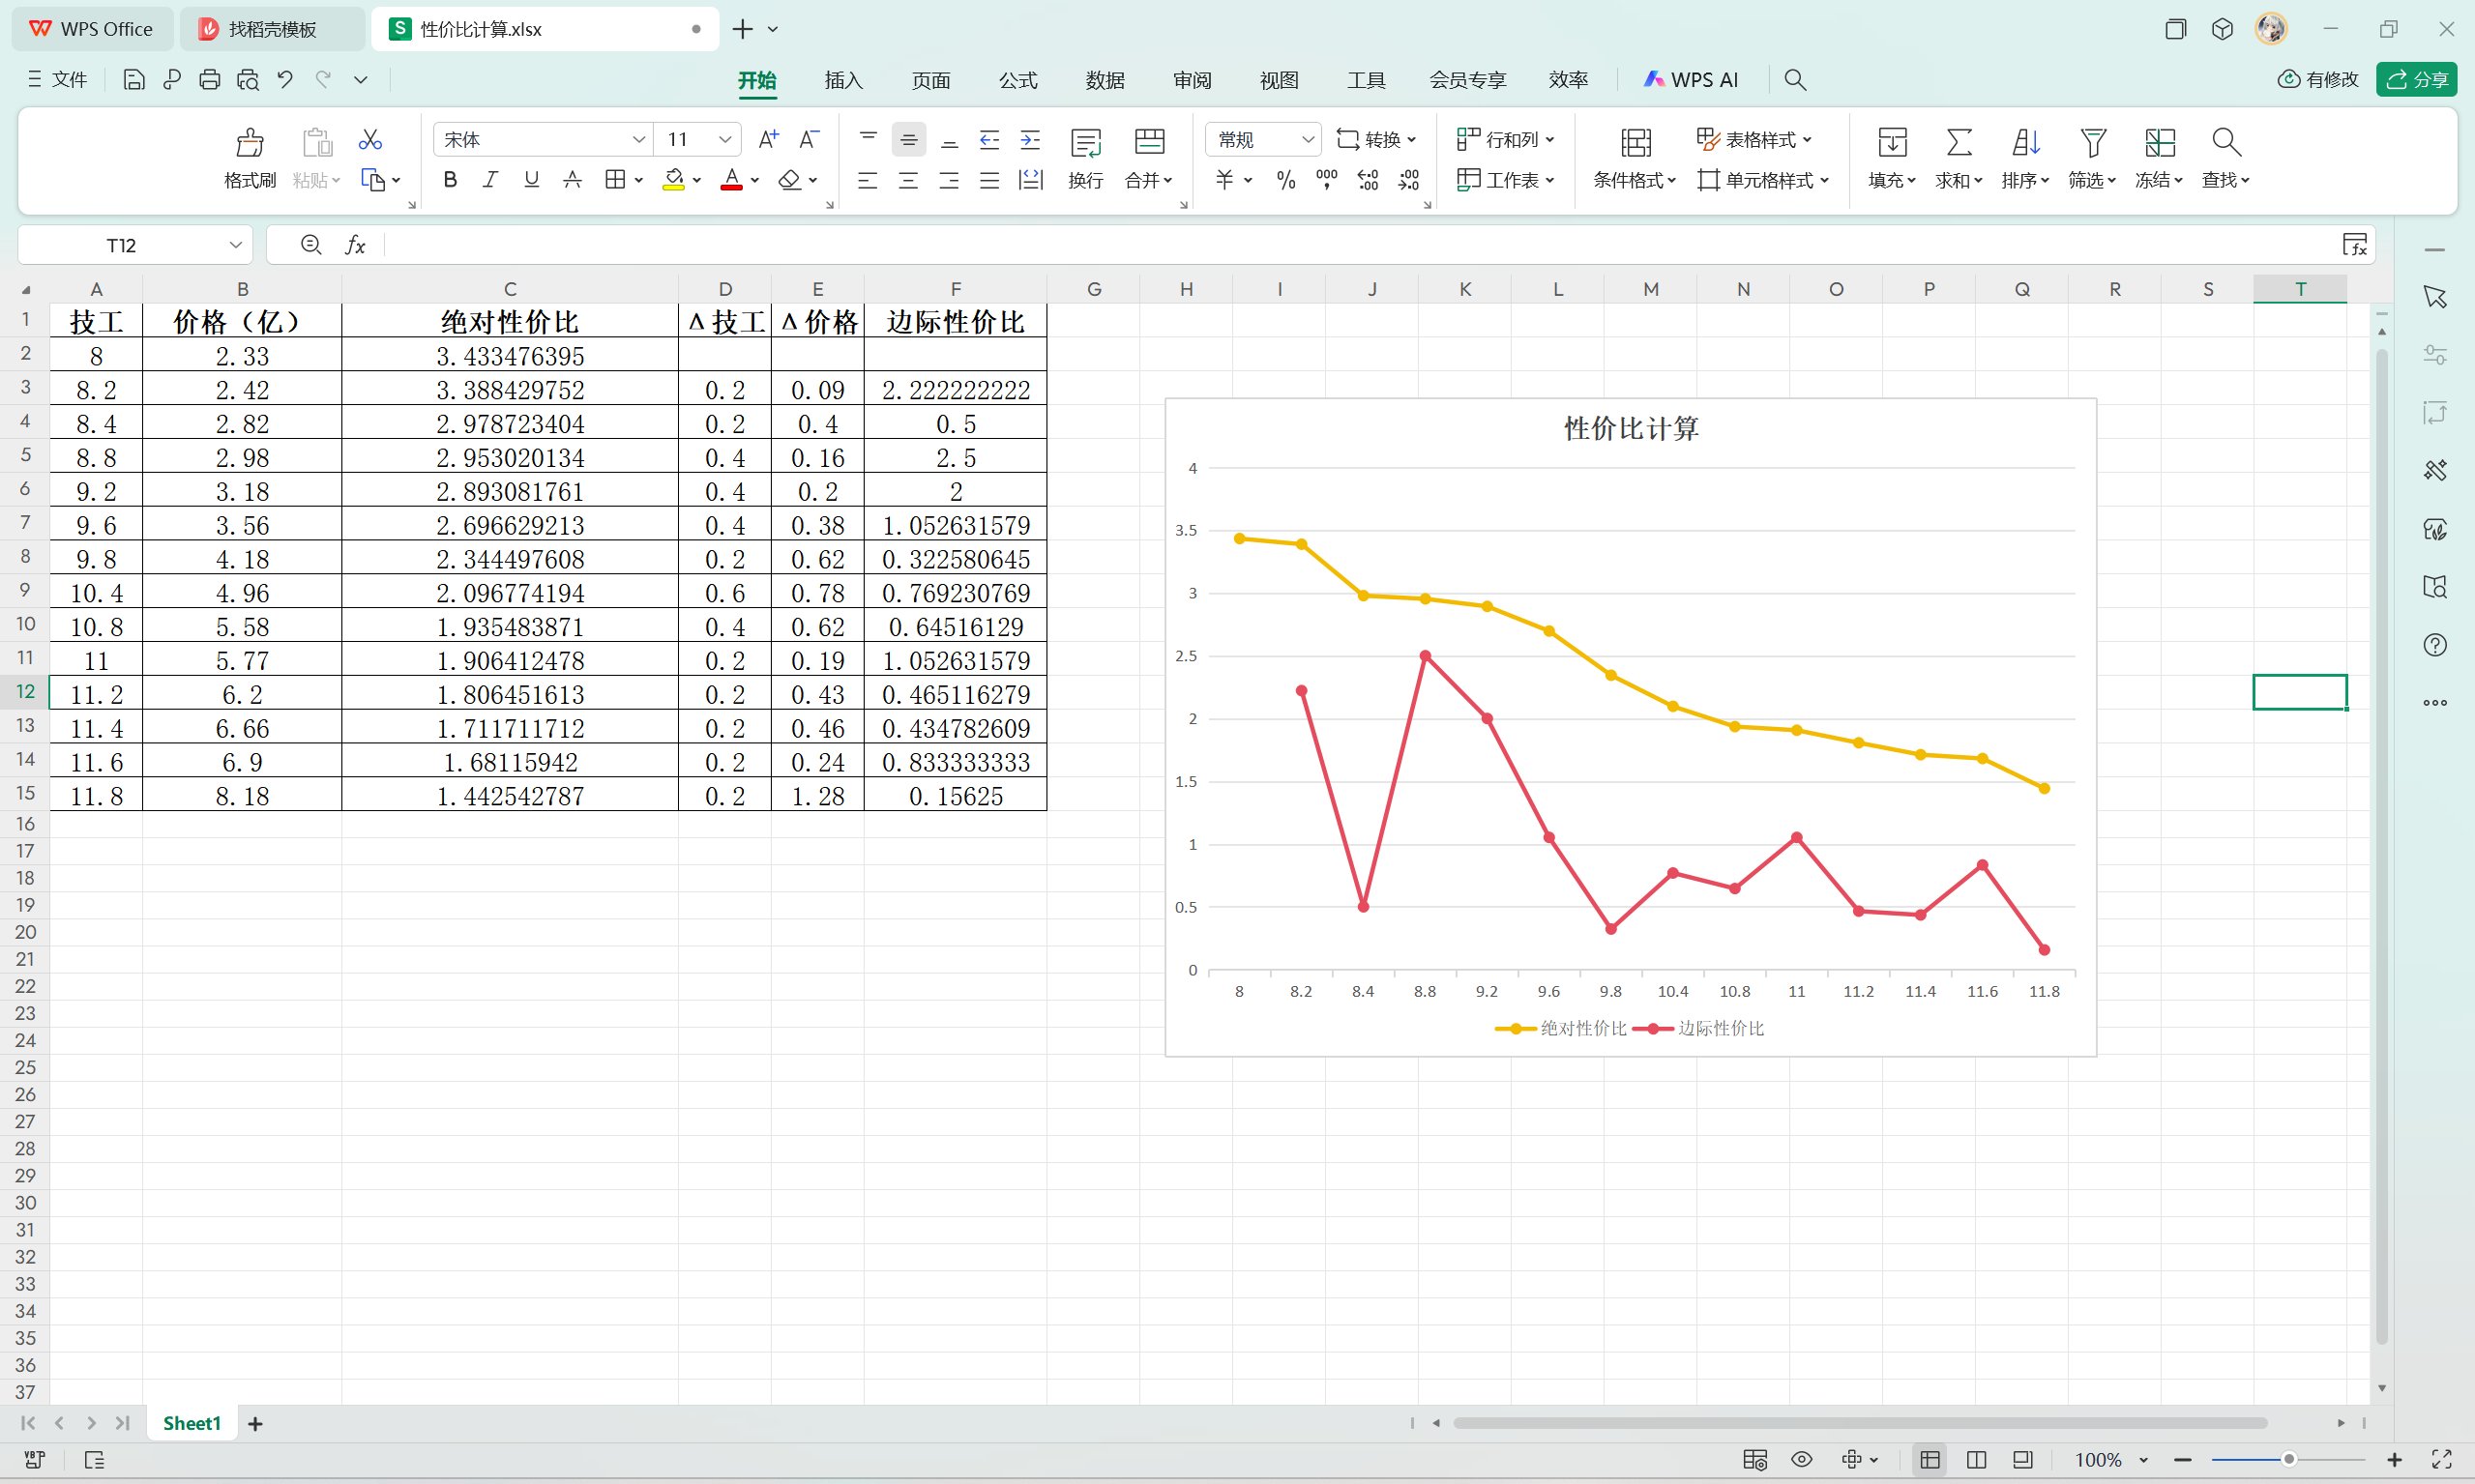Viewport: 2475px width, 1484px height.
Task: Toggle underline formatting
Action: [530, 180]
